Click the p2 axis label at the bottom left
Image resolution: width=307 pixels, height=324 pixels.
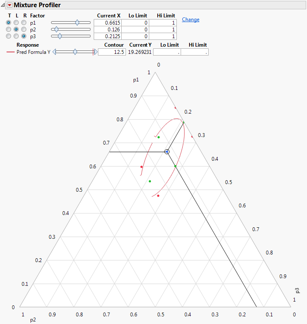click(33, 320)
